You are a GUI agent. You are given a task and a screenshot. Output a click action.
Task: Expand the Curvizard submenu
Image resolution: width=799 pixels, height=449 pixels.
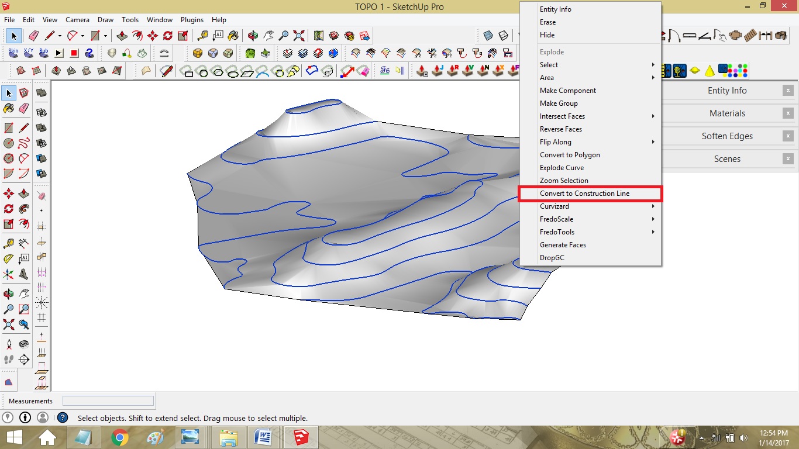(x=553, y=206)
